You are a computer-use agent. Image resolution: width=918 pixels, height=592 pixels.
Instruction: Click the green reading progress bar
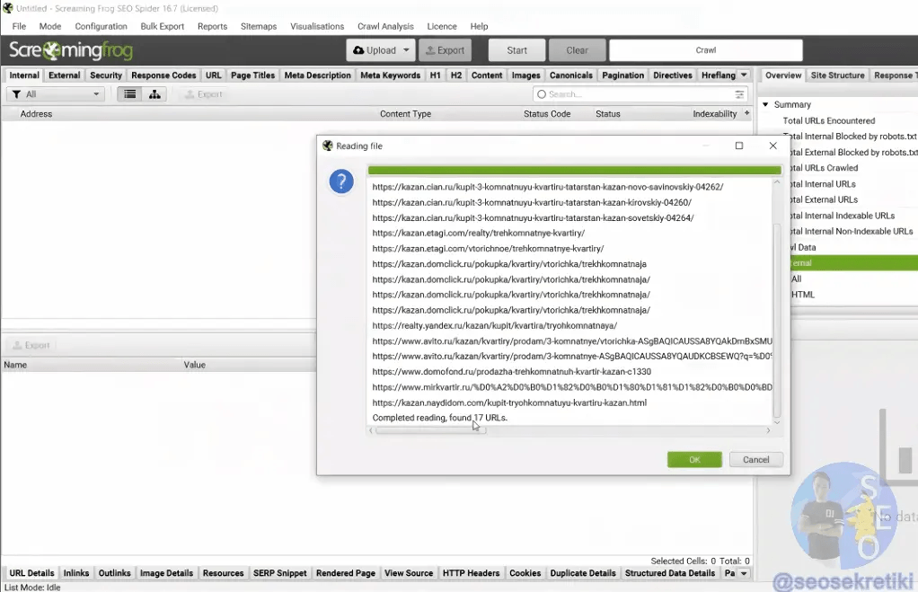[574, 171]
